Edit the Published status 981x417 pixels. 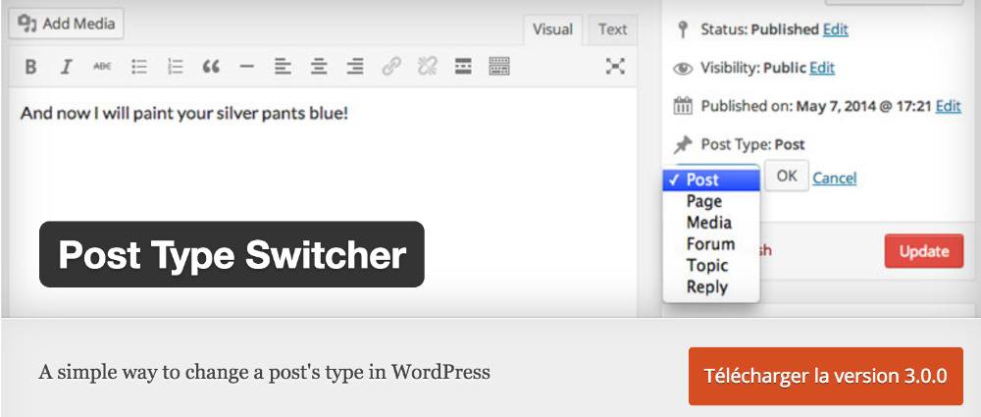[x=835, y=29]
